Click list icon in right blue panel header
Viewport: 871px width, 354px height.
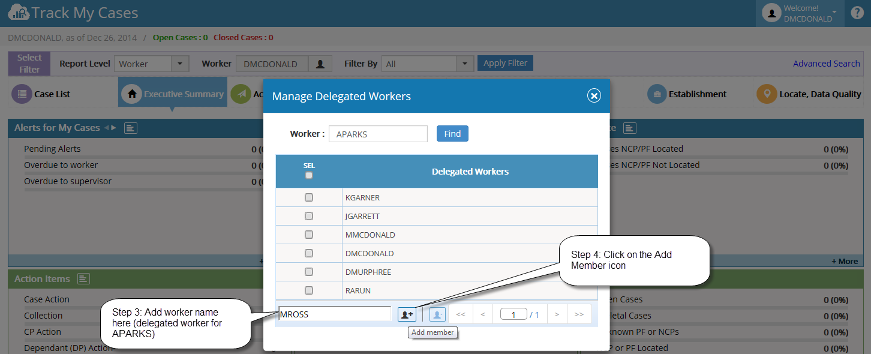pyautogui.click(x=629, y=128)
